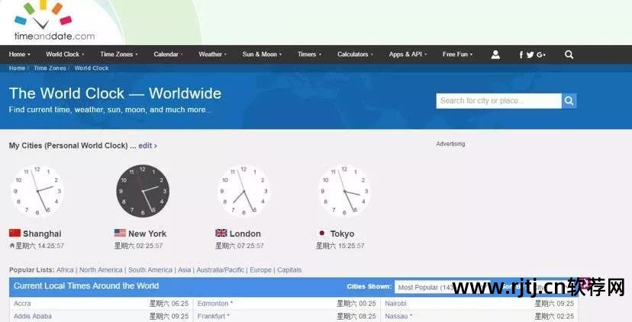This screenshot has width=632, height=322.
Task: Focus the Search for city or place field
Action: (x=498, y=101)
